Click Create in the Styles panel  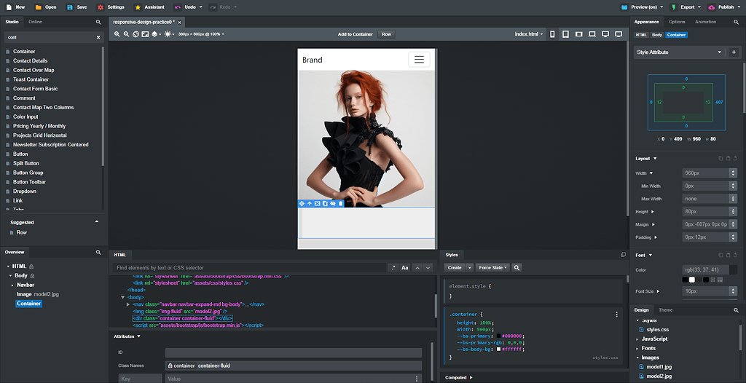(455, 268)
